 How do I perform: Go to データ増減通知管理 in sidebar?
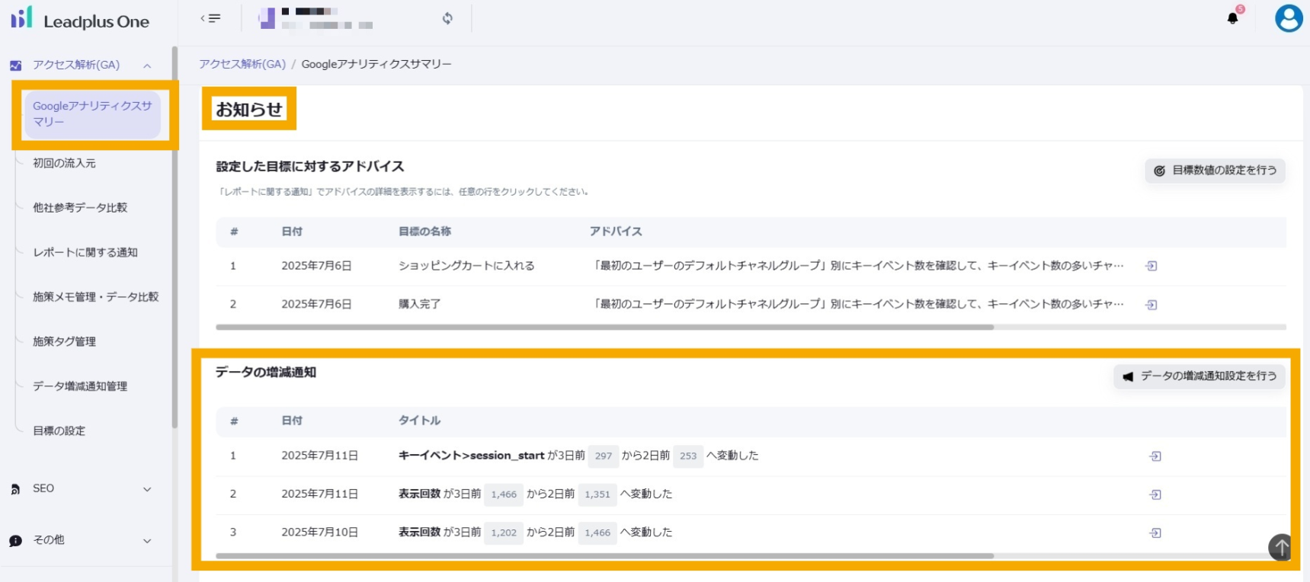pyautogui.click(x=80, y=386)
